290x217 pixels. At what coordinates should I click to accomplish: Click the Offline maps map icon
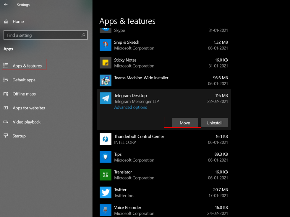point(6,94)
